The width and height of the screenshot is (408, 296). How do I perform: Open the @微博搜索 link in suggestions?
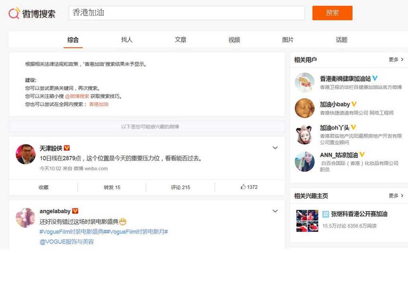77,96
